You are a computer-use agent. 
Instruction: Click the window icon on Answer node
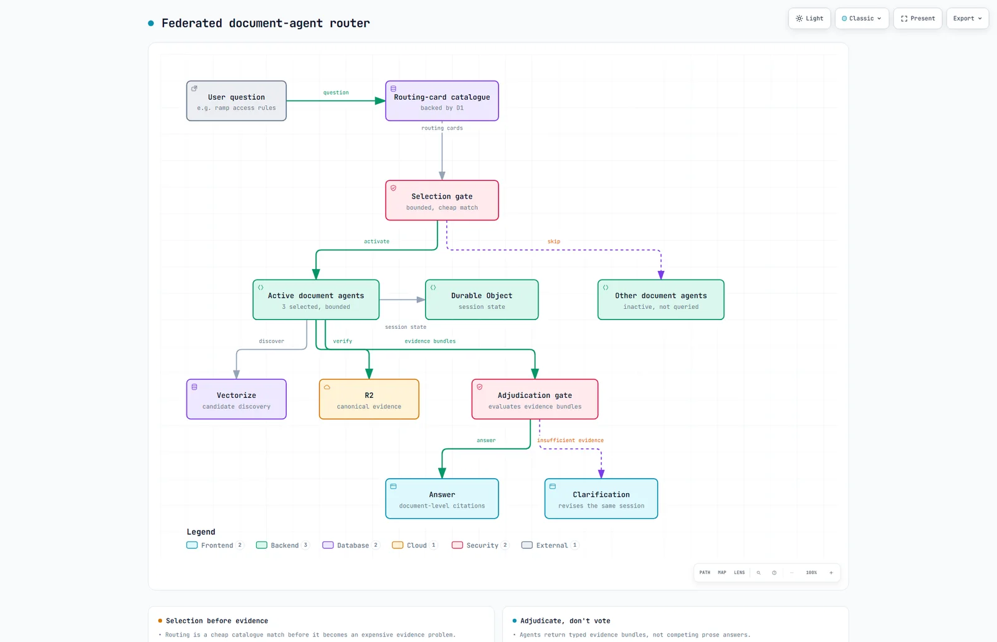(x=393, y=486)
